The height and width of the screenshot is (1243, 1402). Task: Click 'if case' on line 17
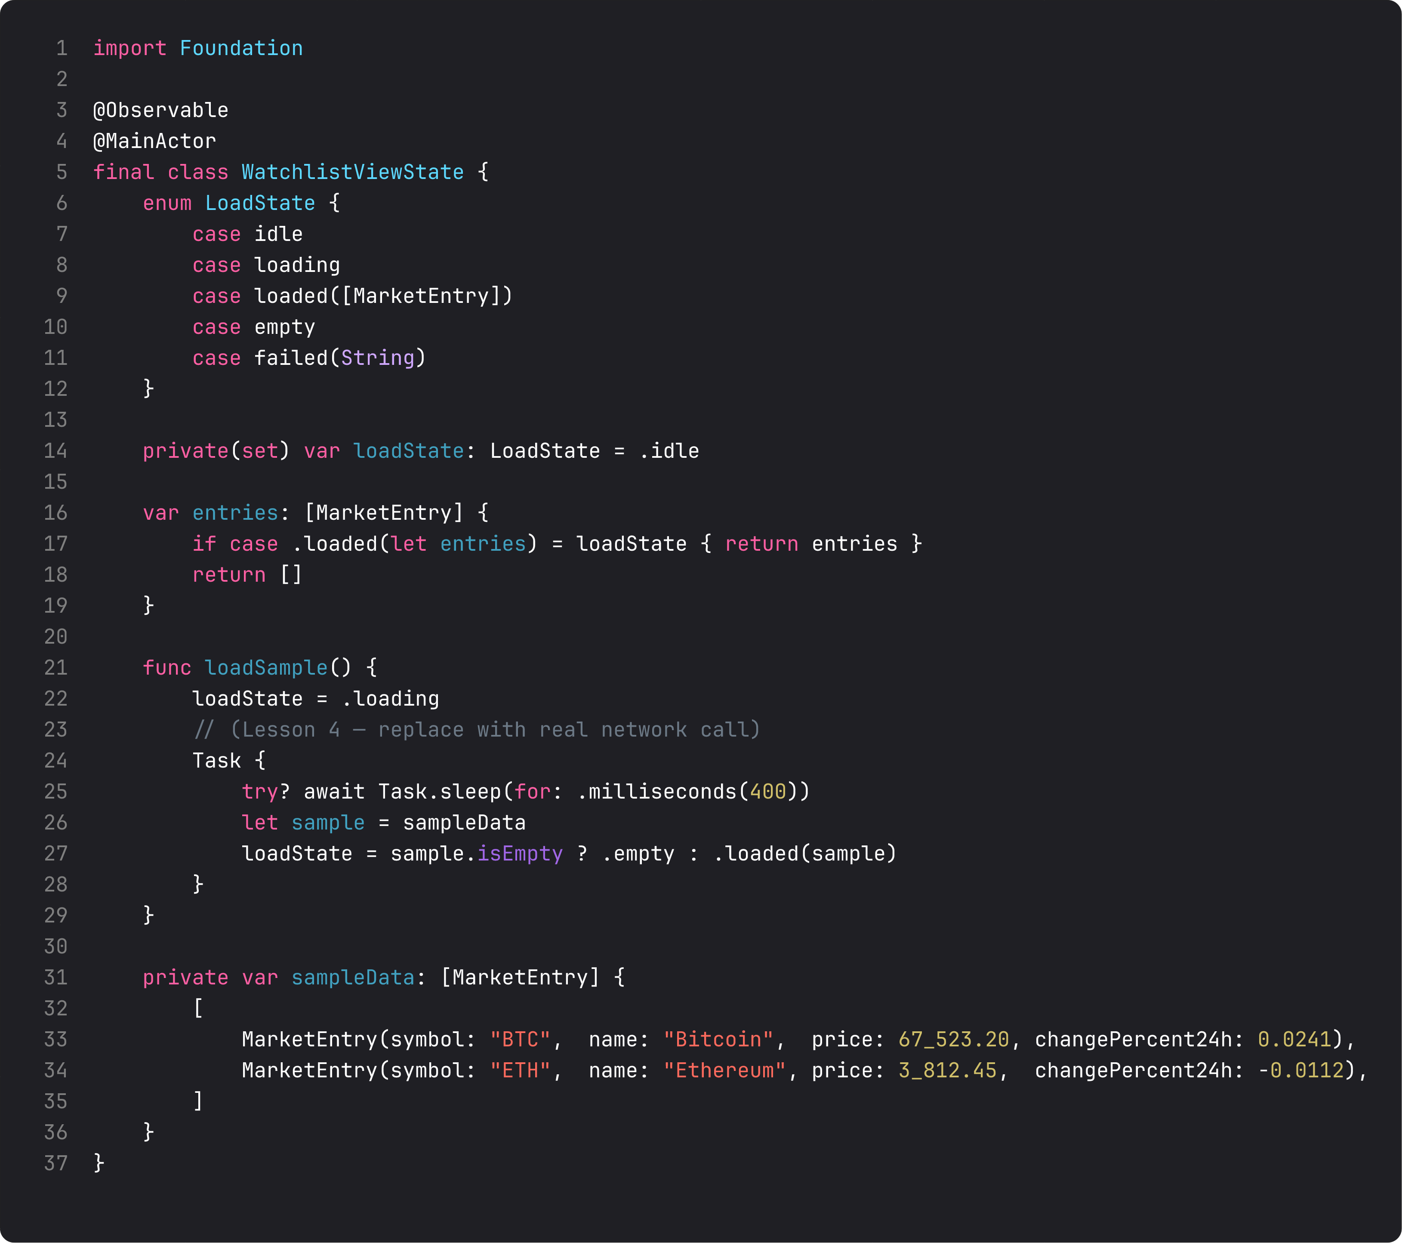pos(235,544)
